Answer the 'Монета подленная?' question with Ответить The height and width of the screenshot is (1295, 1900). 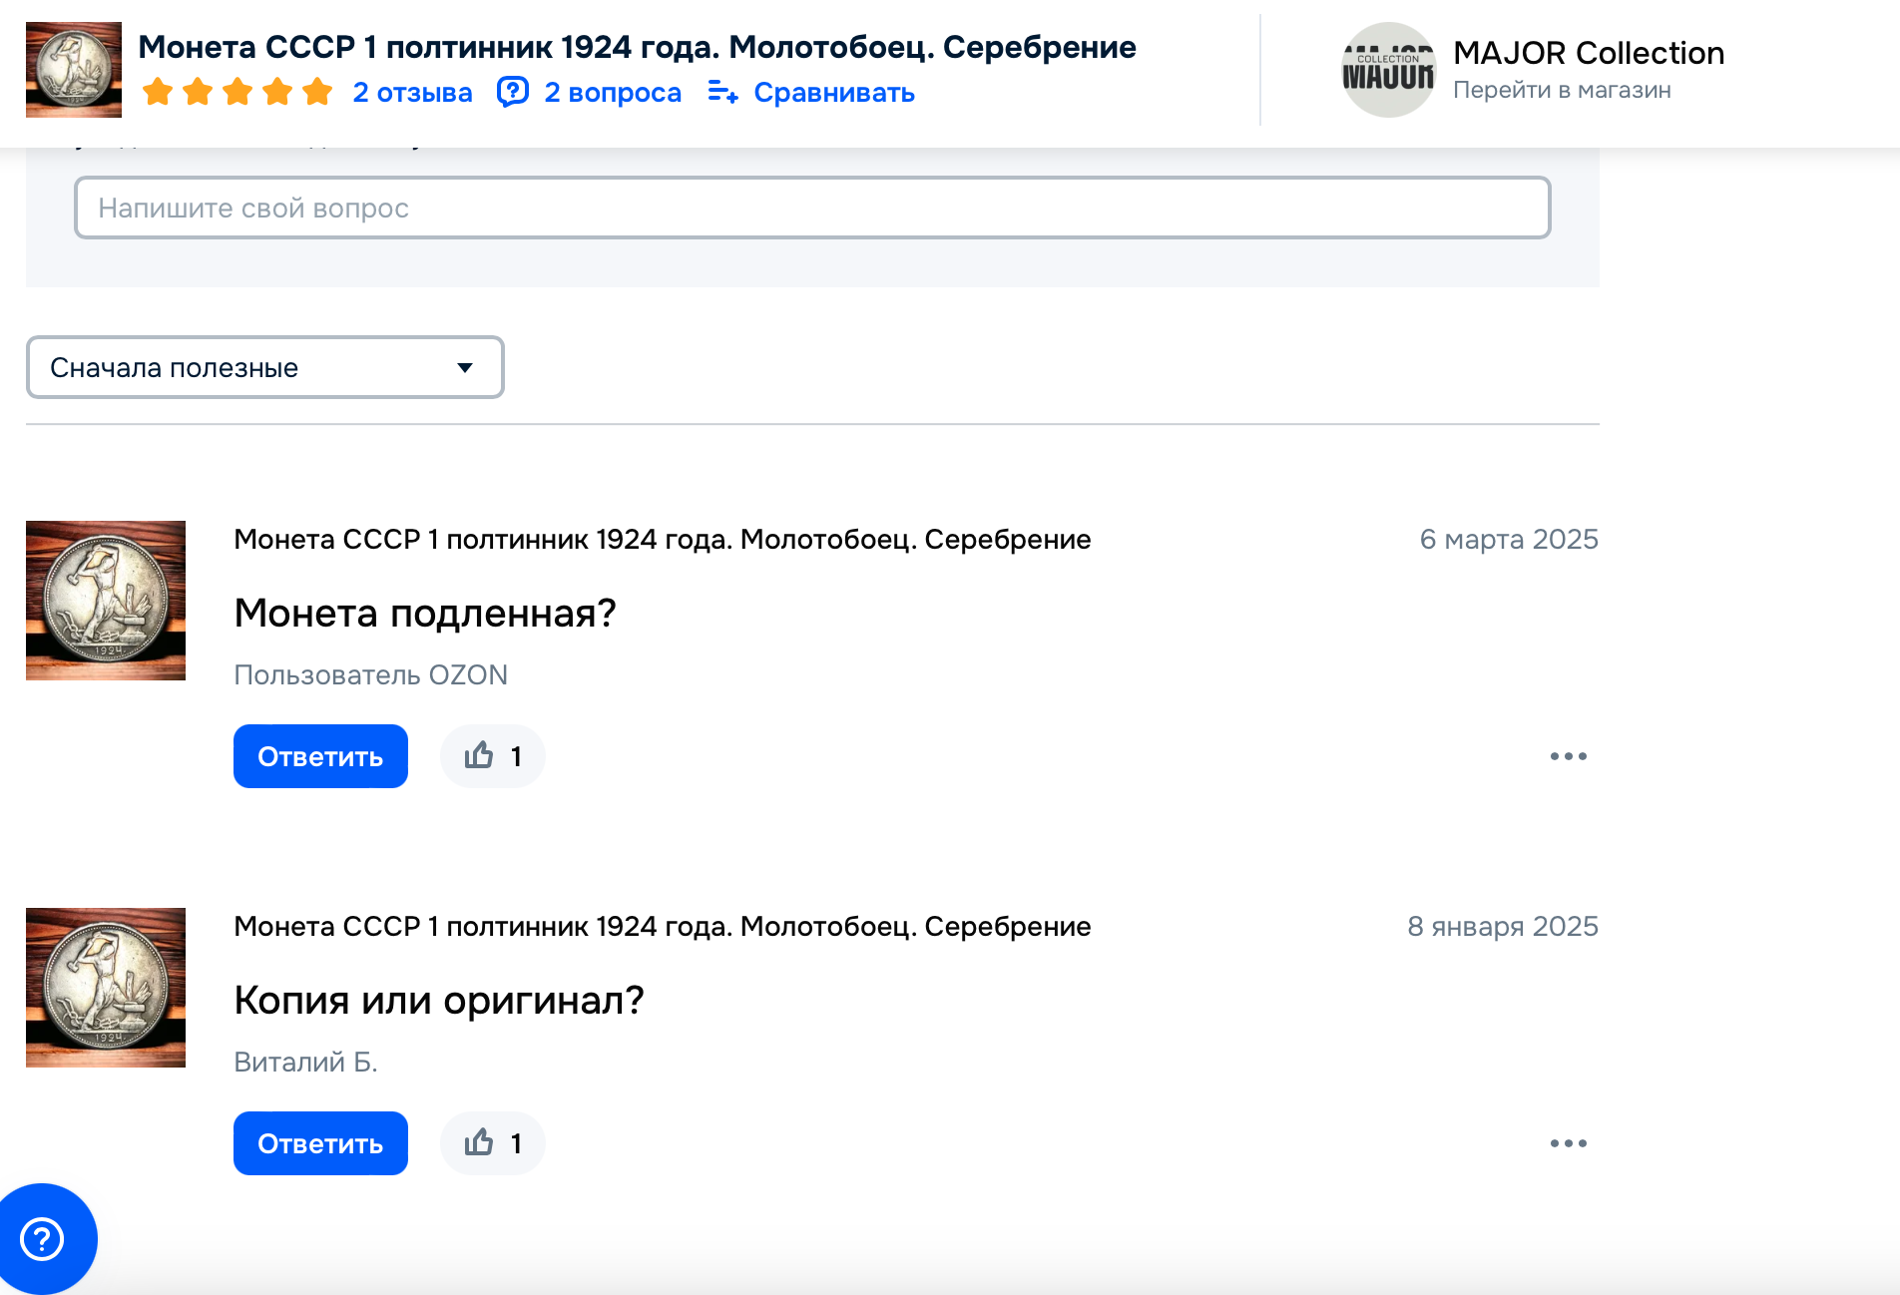pos(320,756)
